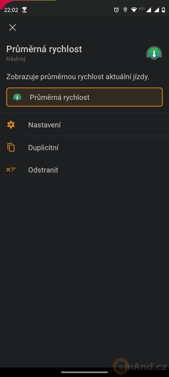Tap the Zobrazuje průměrnou rychlost description
The image size is (169, 377).
coord(78,77)
